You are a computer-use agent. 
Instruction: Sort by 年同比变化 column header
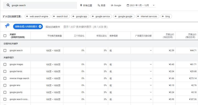click(x=102, y=36)
